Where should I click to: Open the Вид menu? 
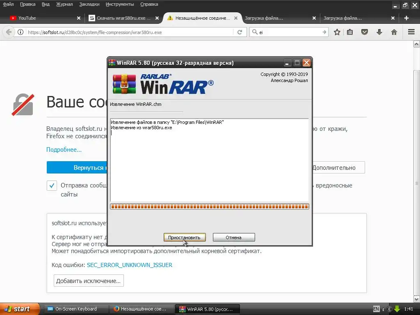click(46, 4)
